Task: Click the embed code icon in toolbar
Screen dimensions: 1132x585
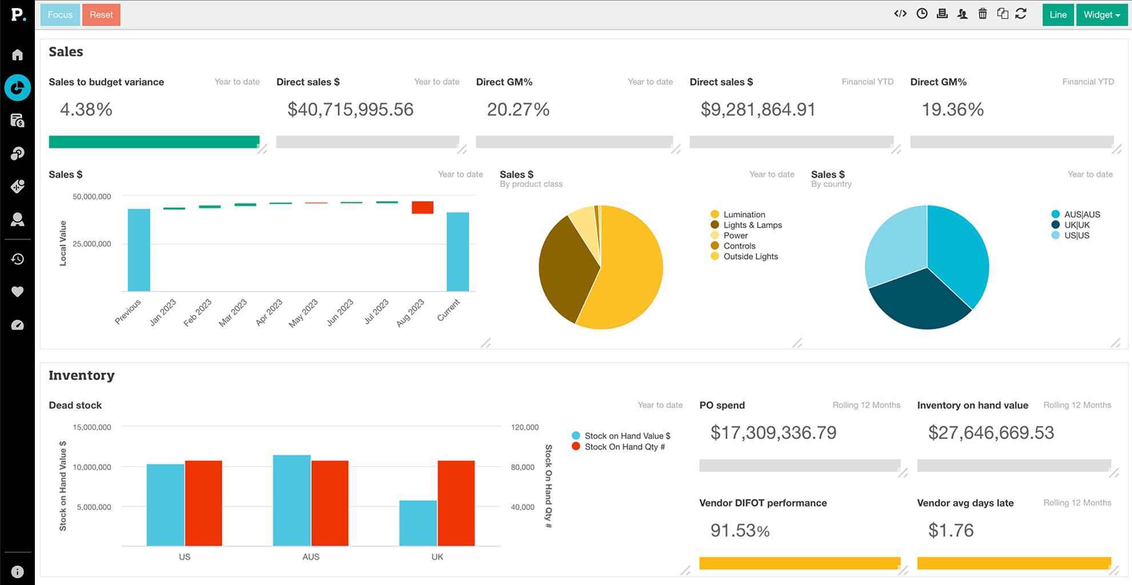Action: click(900, 14)
